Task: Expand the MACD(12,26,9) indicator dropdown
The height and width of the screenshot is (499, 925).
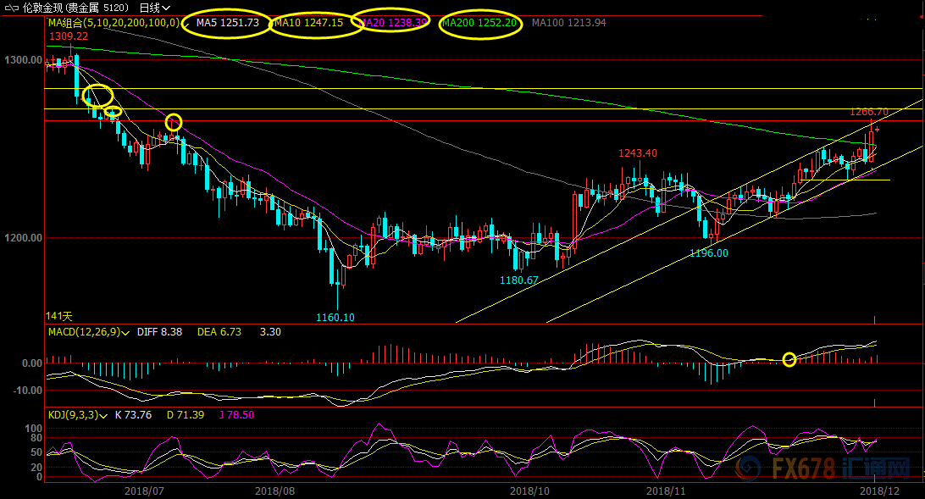Action: (x=86, y=332)
